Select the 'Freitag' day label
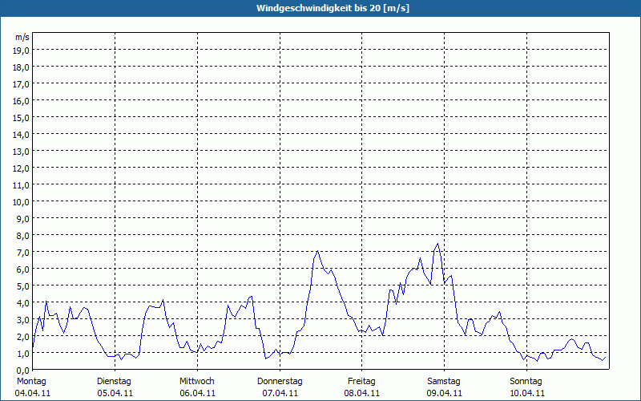Image resolution: width=641 pixels, height=401 pixels. 361,382
